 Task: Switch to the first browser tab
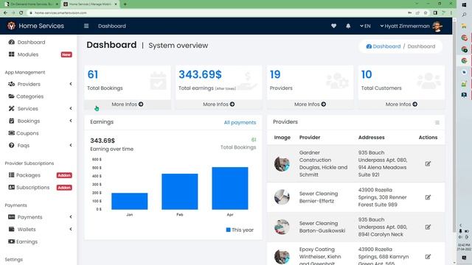[x=31, y=4]
